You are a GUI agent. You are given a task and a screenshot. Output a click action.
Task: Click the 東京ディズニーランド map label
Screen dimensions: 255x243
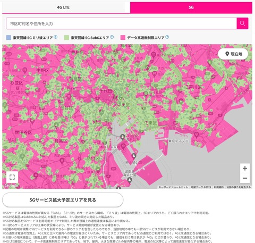click(185, 141)
